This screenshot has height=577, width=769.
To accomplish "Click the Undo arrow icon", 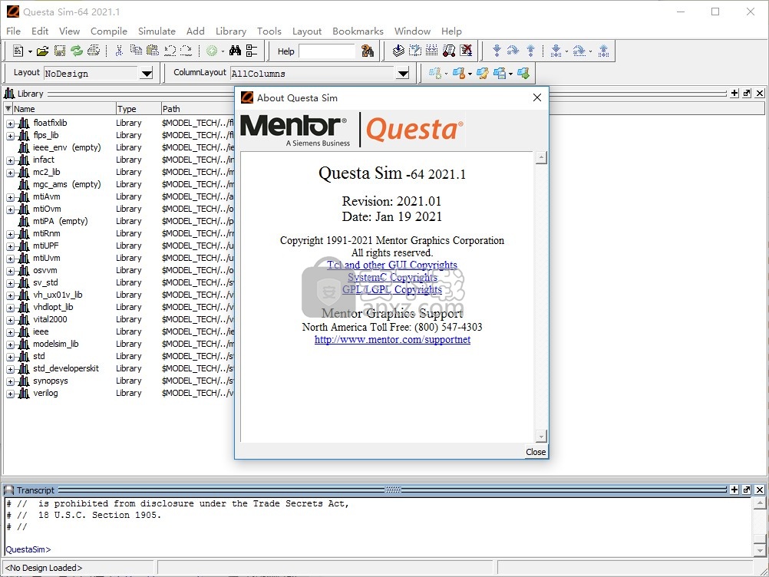I will click(x=170, y=51).
